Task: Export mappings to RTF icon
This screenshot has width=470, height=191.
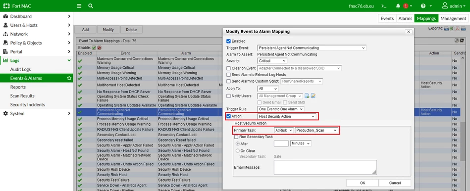Action: [x=463, y=29]
